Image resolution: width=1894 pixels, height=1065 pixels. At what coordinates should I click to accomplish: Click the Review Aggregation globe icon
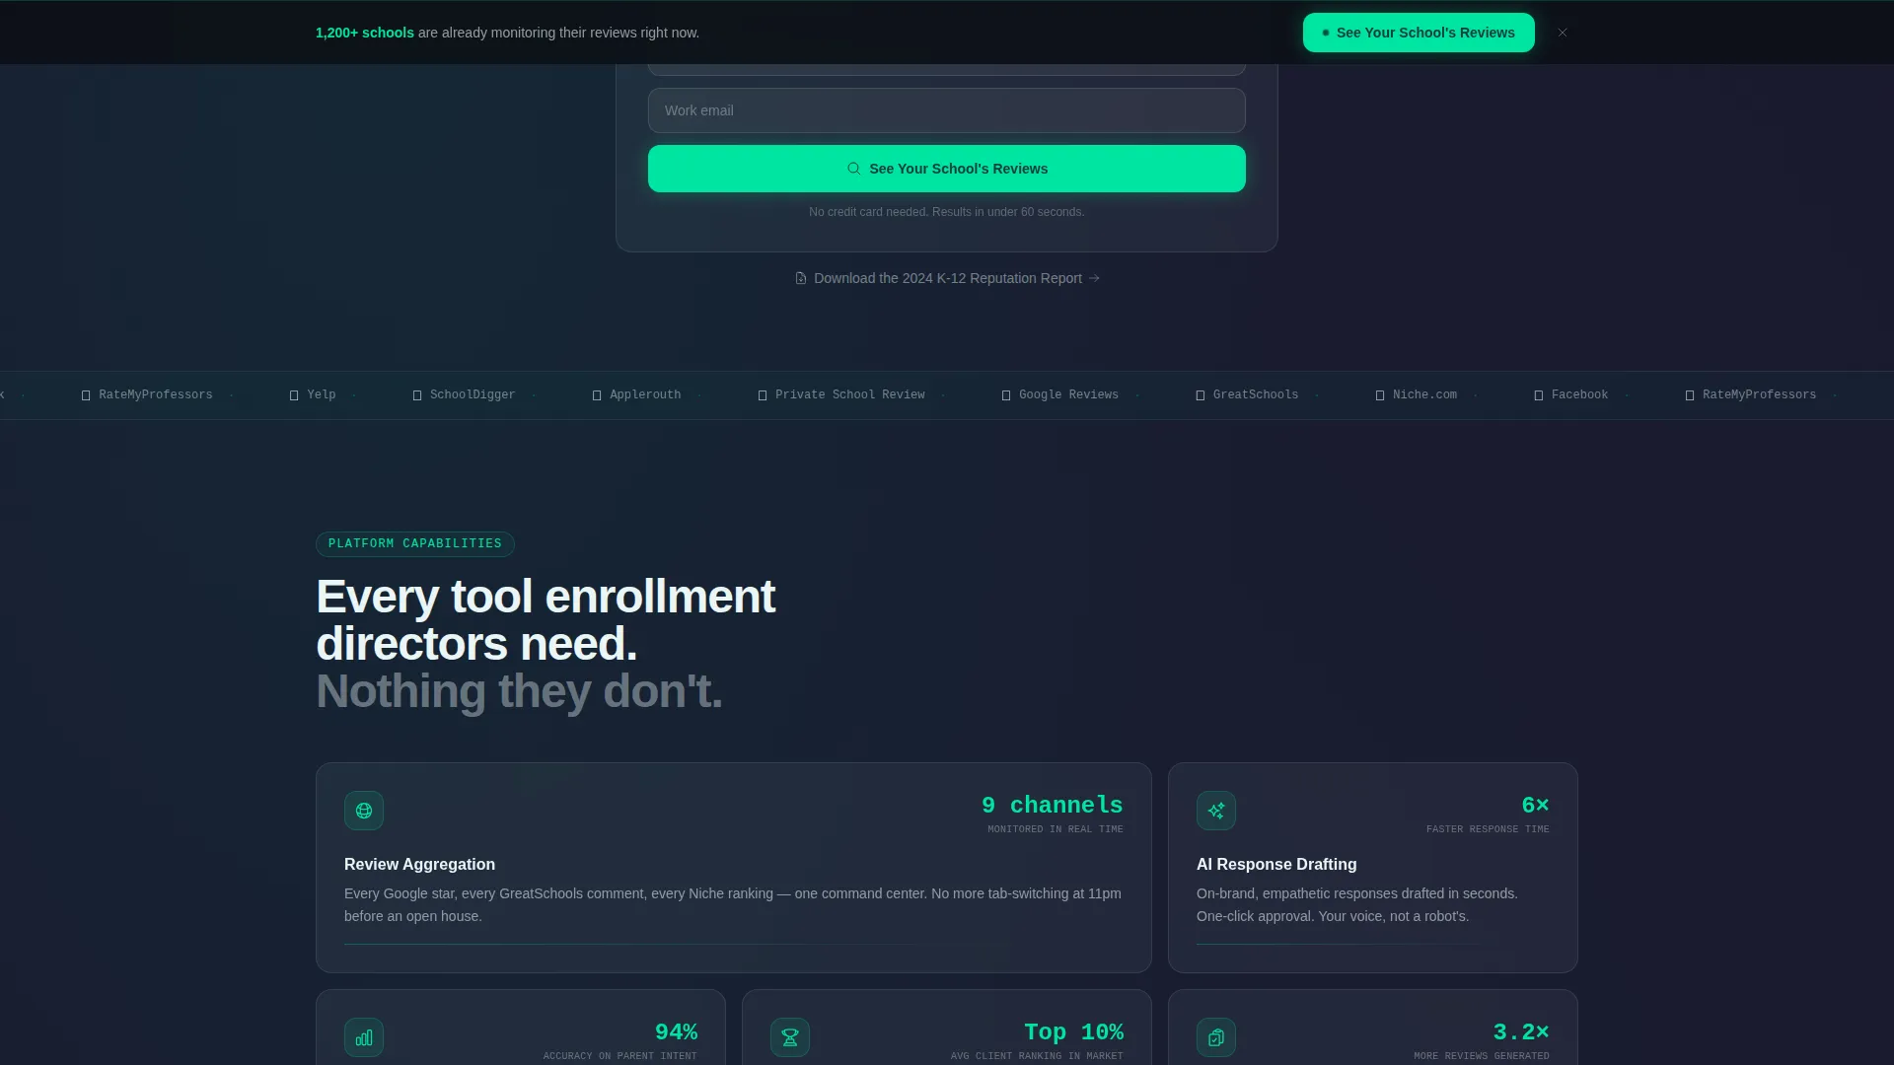click(x=364, y=811)
